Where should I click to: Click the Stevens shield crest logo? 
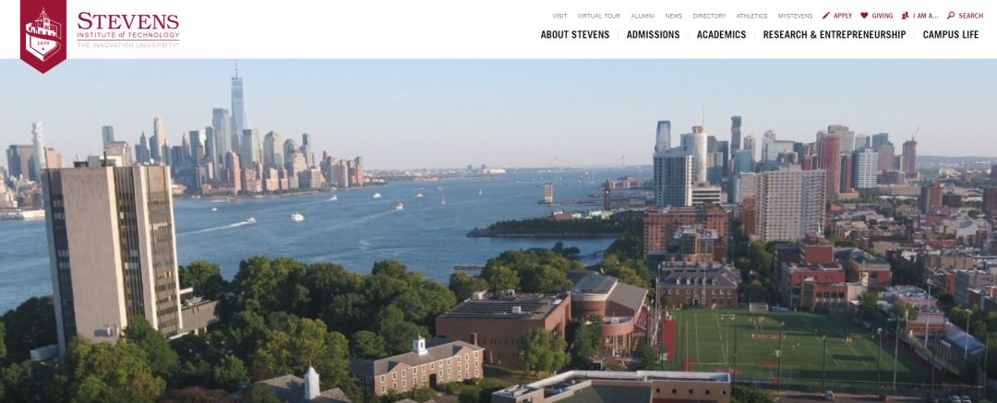[43, 35]
